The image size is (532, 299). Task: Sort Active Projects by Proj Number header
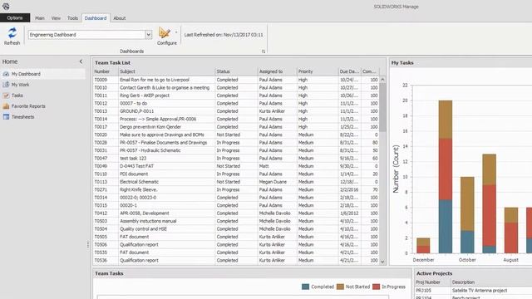[x=432, y=282]
